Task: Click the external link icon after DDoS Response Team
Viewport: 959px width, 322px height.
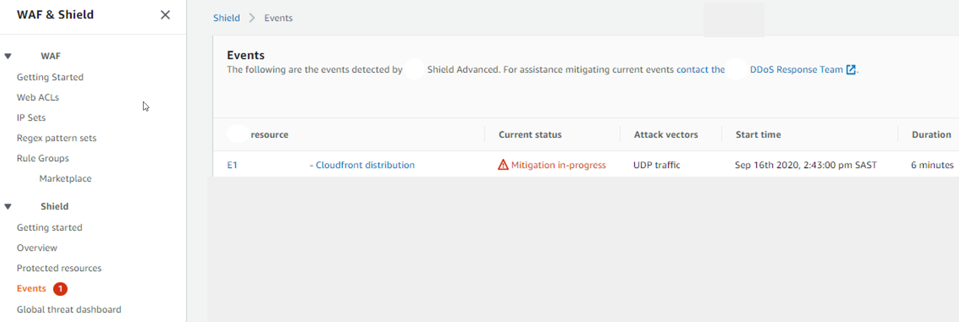Action: pyautogui.click(x=851, y=70)
